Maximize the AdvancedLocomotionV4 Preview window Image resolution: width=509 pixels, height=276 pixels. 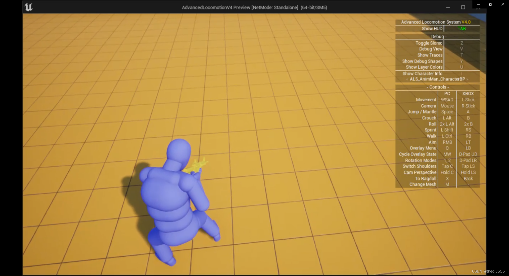463,7
